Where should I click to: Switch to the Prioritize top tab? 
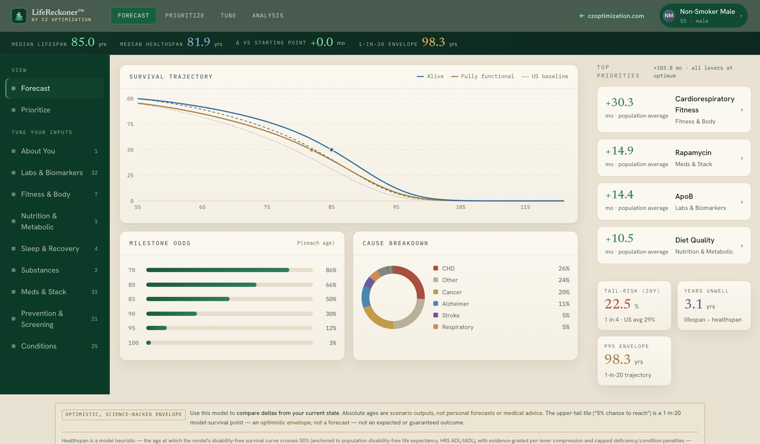click(185, 16)
